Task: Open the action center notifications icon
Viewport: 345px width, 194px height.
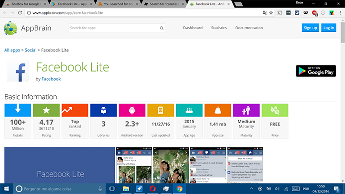Action: [x=337, y=189]
